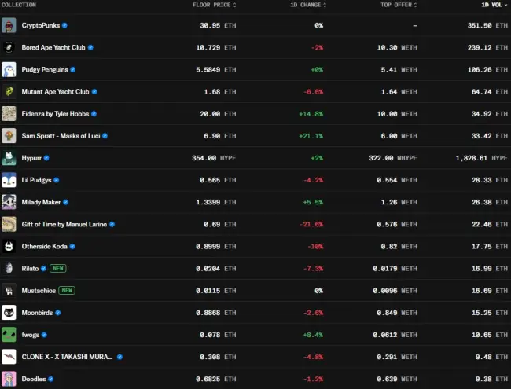Image resolution: width=511 pixels, height=389 pixels.
Task: Open the Hypurr collection name link
Action: pos(31,158)
